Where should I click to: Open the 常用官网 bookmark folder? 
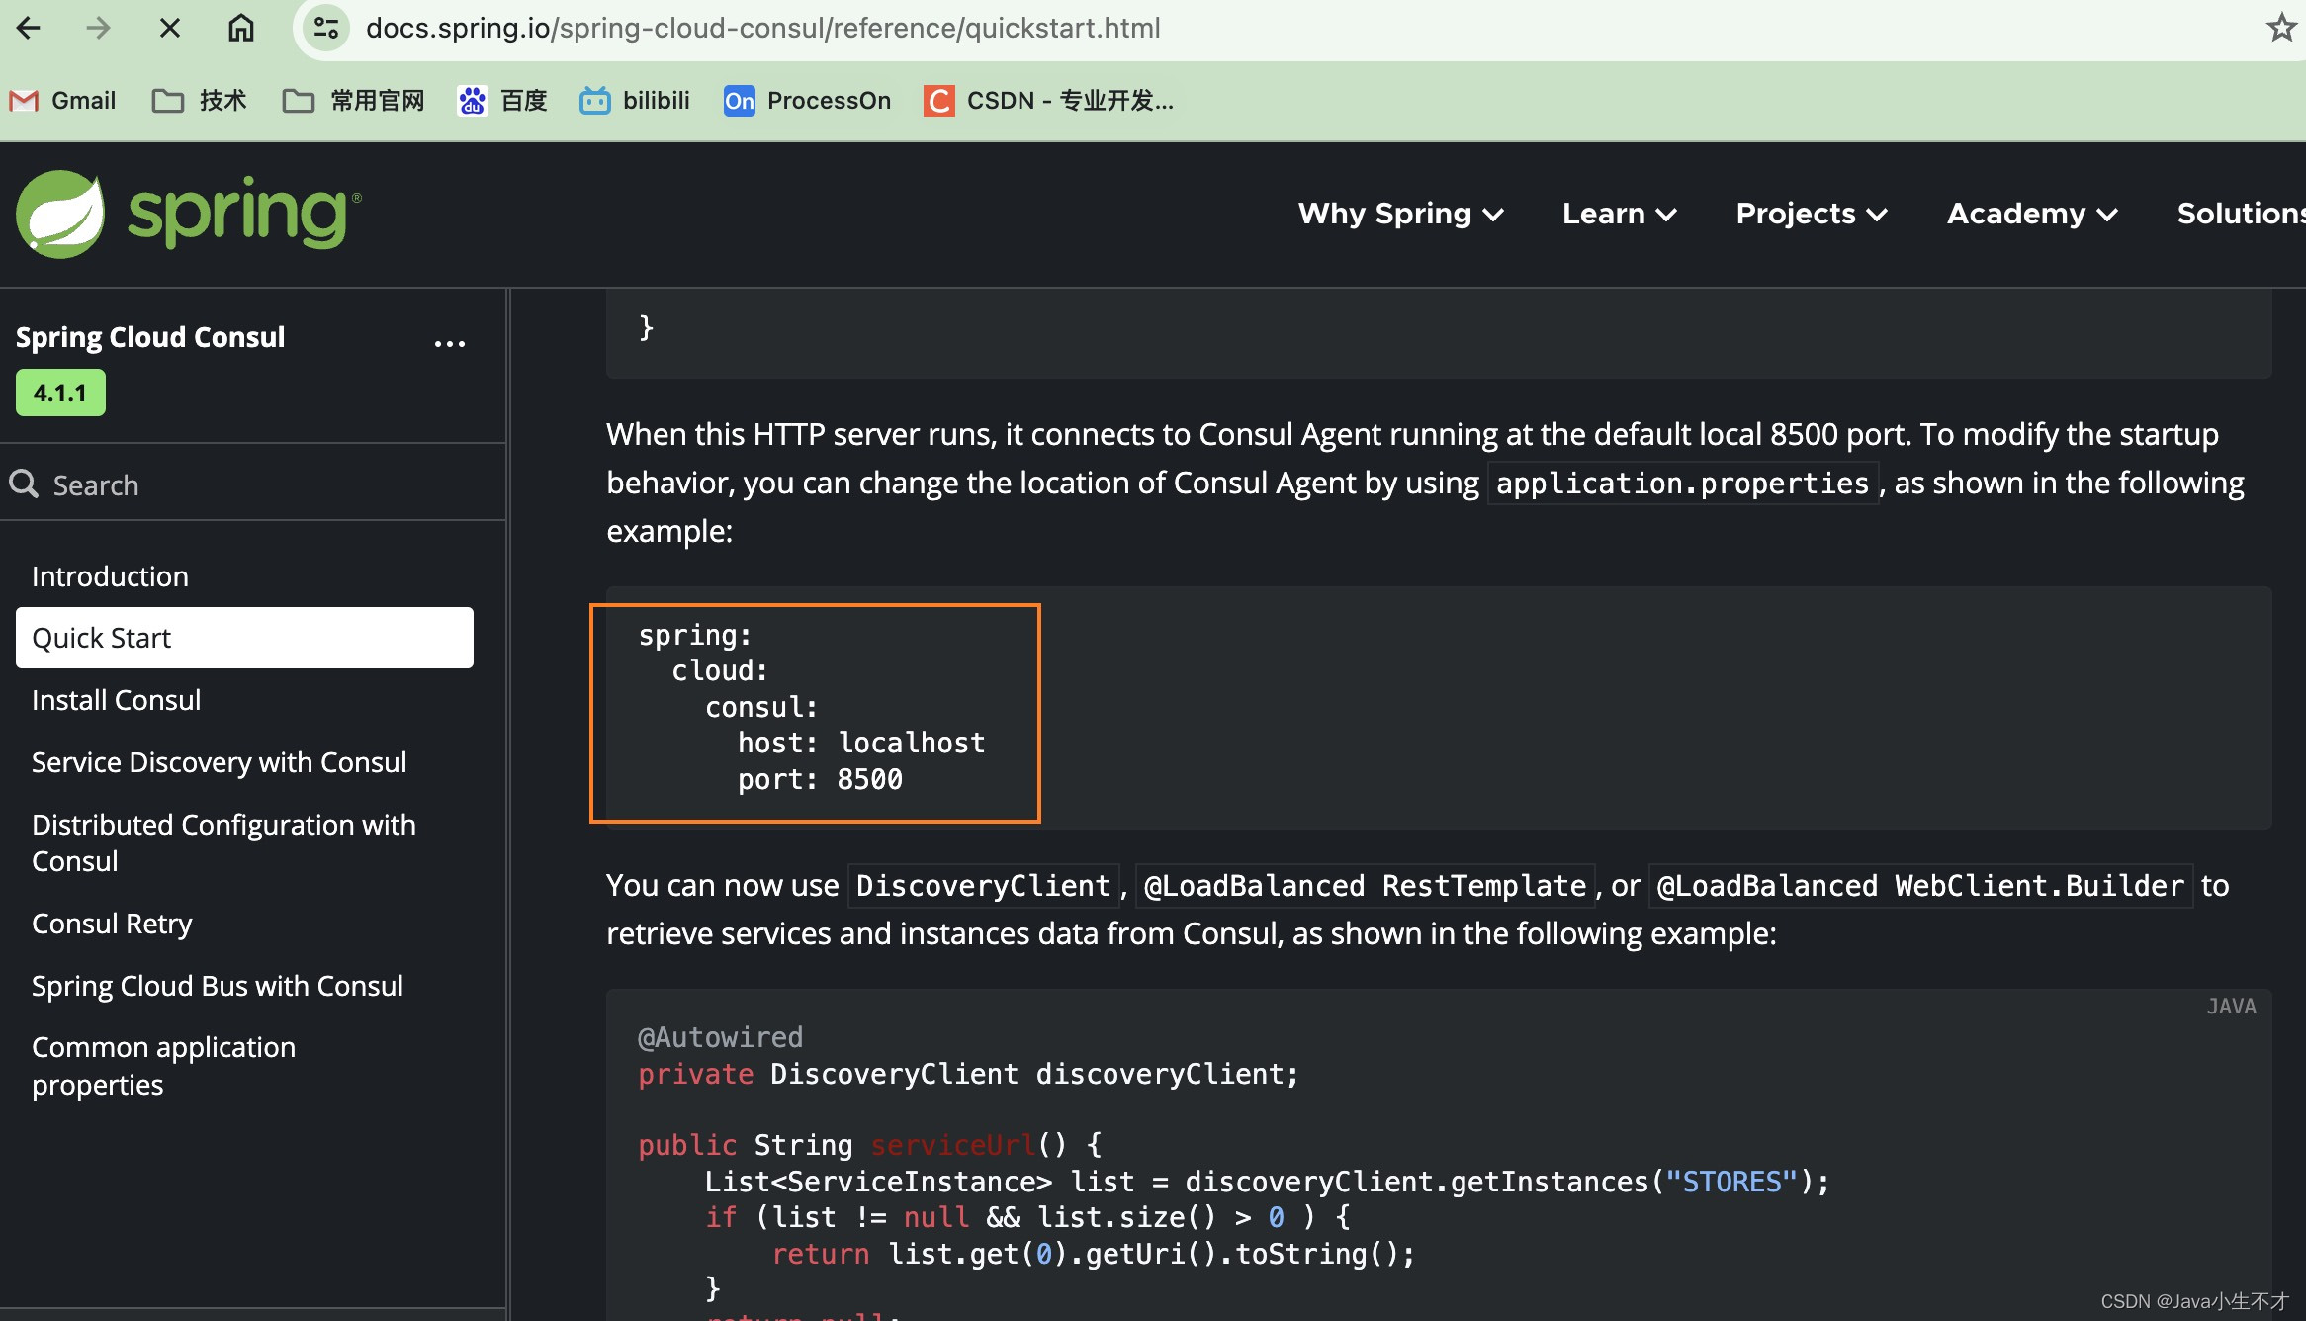[x=353, y=101]
